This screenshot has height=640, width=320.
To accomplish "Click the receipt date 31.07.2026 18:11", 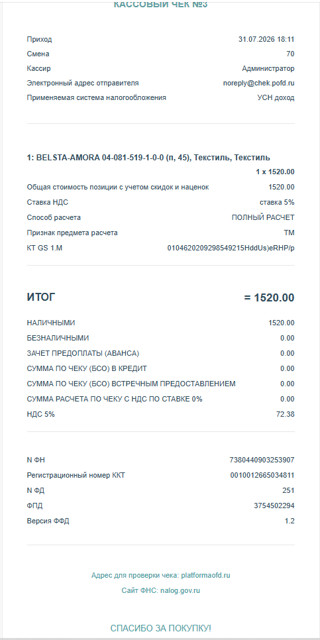I will [266, 39].
